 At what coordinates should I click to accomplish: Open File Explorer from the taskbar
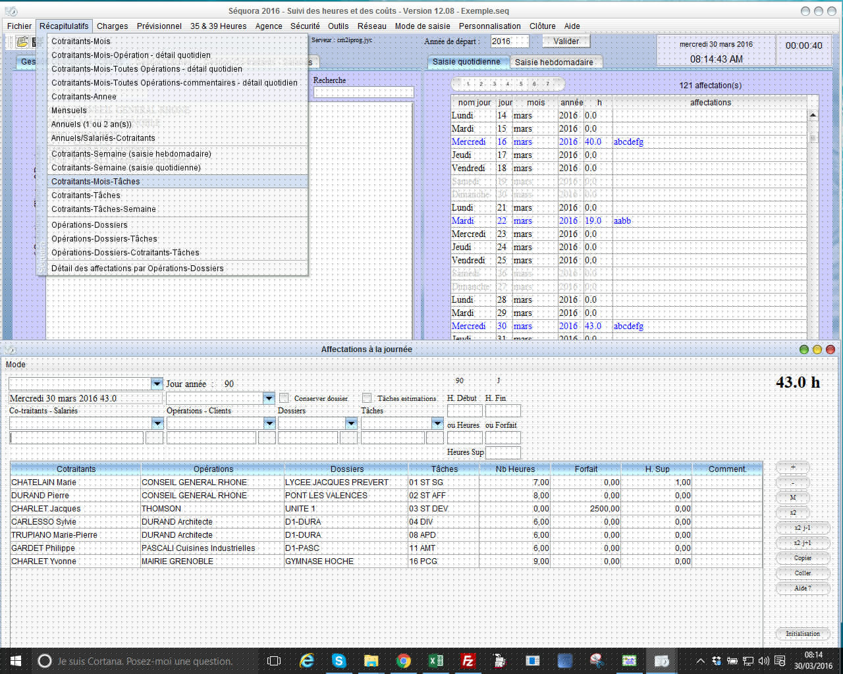371,661
